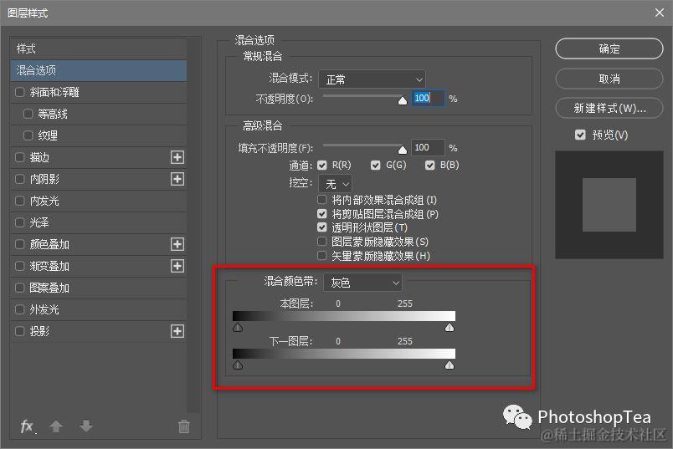The width and height of the screenshot is (673, 449).
Task: Click the 新建样式(W)... button
Action: coord(609,108)
